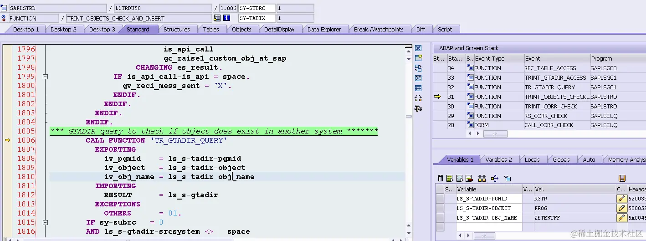Click the gear icon left of FUNCTION field
The height and width of the screenshot is (241, 646).
pyautogui.click(x=4, y=18)
